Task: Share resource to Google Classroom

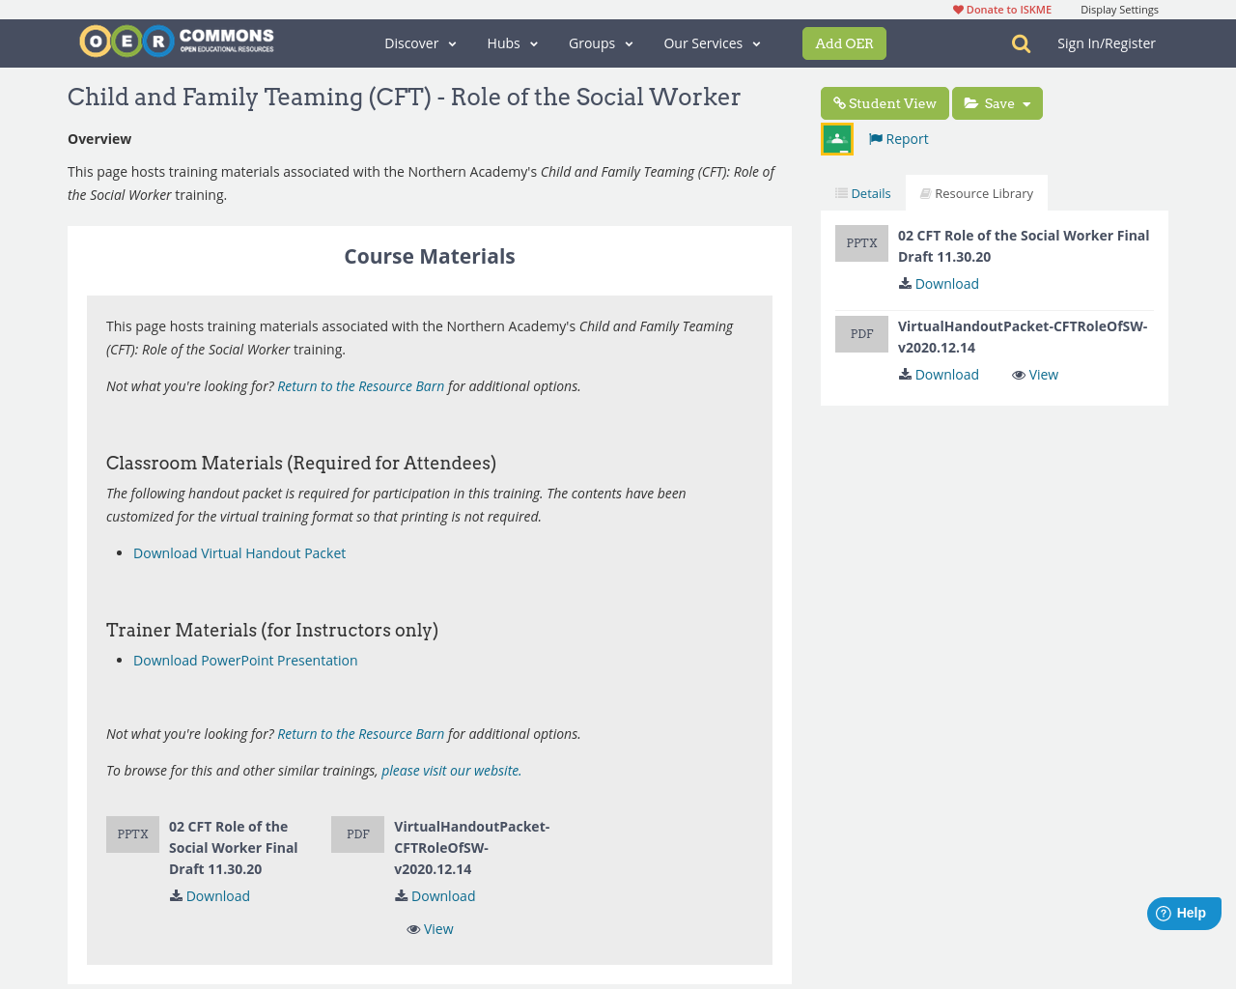Action: click(836, 137)
